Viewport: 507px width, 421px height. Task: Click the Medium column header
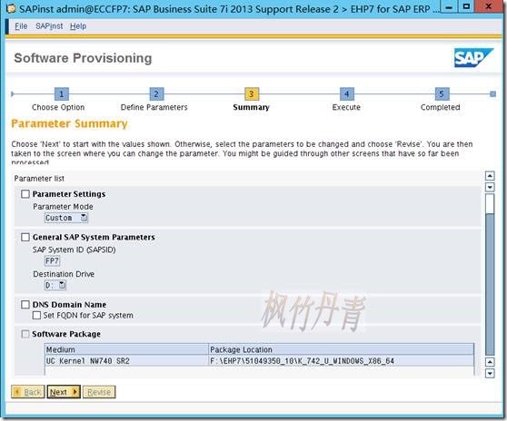(127, 349)
